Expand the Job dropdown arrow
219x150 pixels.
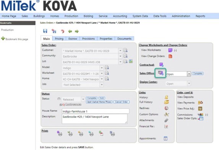coord(102,85)
